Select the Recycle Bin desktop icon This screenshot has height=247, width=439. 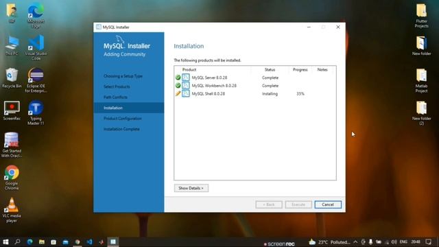[12, 78]
